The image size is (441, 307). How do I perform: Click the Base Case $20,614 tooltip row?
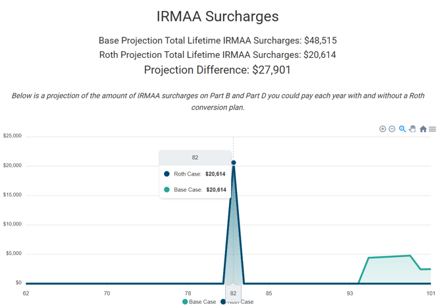coord(195,189)
